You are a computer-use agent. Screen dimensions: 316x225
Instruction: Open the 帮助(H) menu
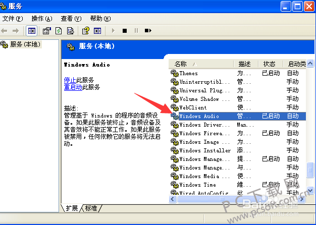tap(100, 19)
